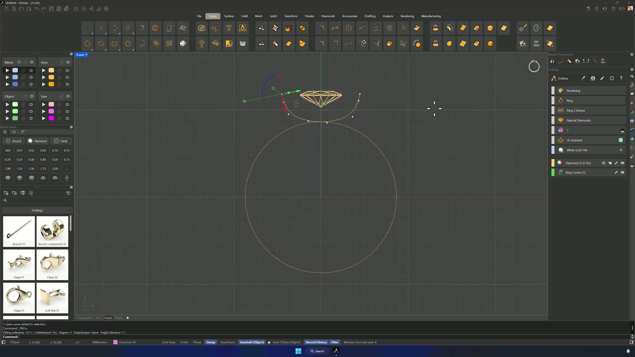
Task: Pick the Helix curve tool
Action: pyautogui.click(x=155, y=43)
